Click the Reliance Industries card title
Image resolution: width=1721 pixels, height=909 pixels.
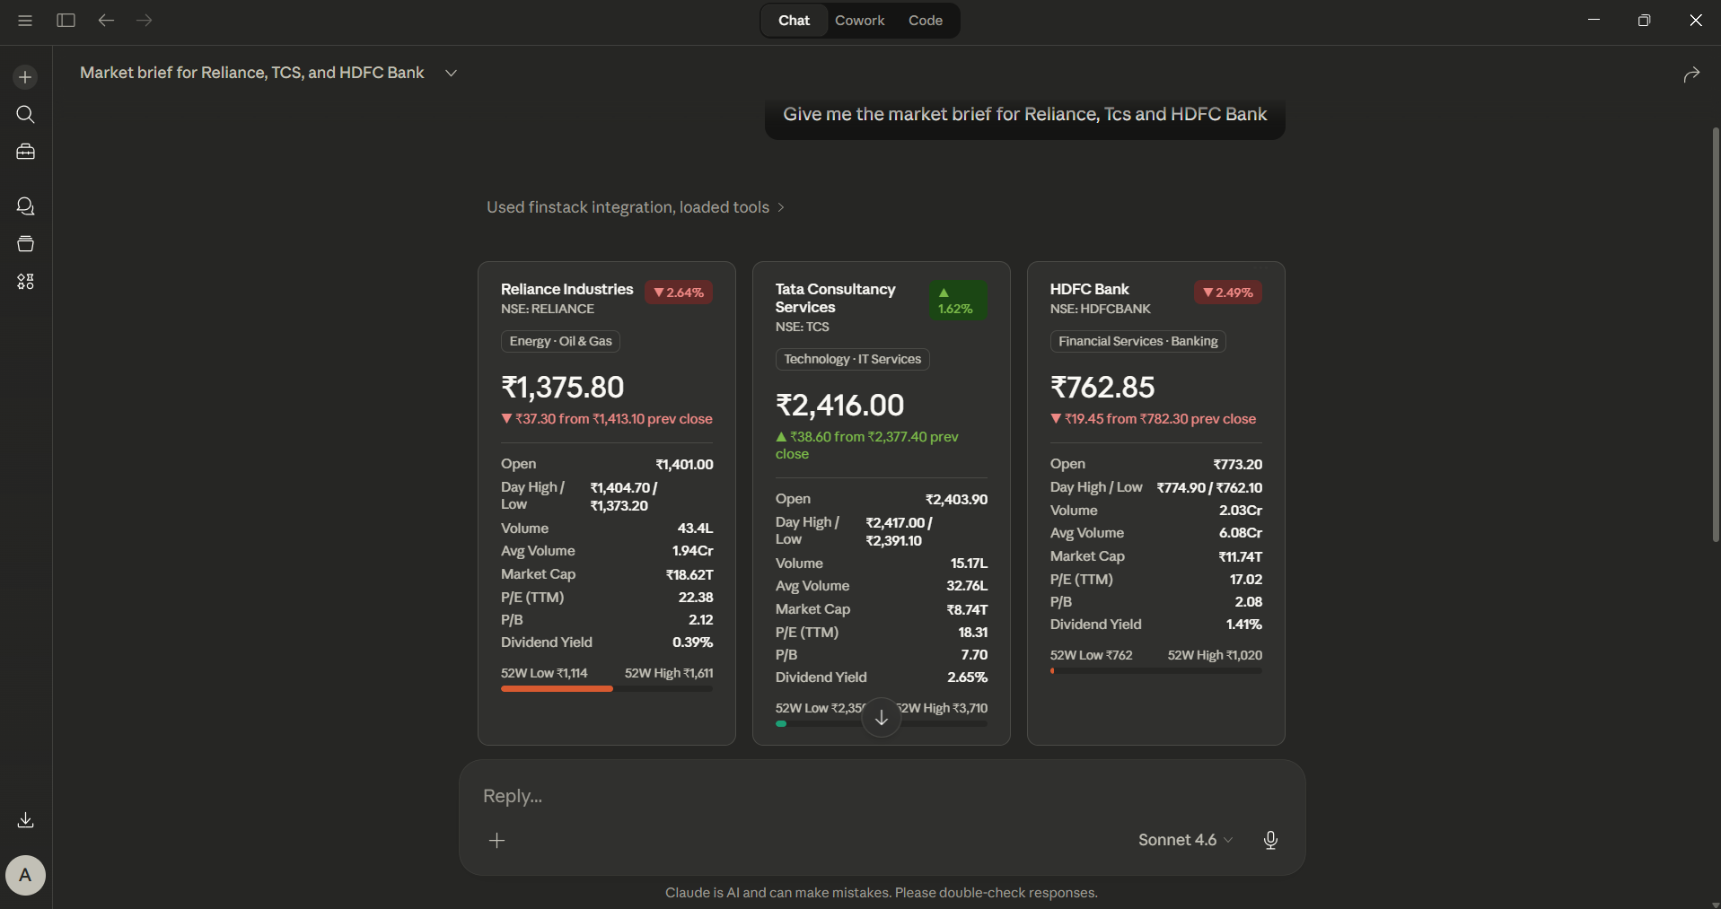pos(566,289)
